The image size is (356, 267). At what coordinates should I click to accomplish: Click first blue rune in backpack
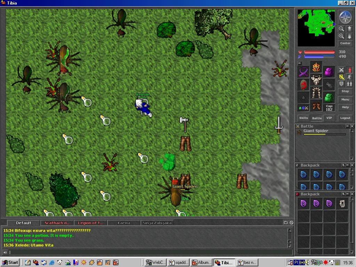tap(304, 175)
